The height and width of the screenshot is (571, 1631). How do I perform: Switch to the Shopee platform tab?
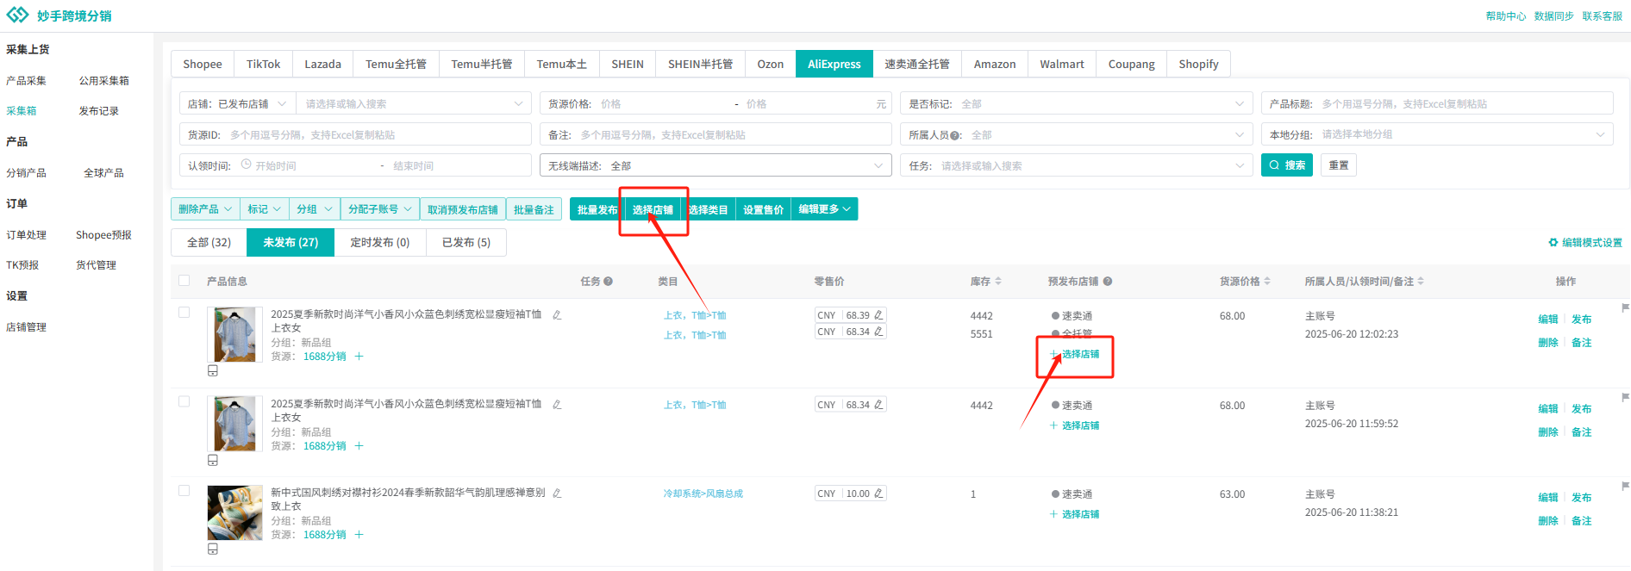tap(203, 65)
